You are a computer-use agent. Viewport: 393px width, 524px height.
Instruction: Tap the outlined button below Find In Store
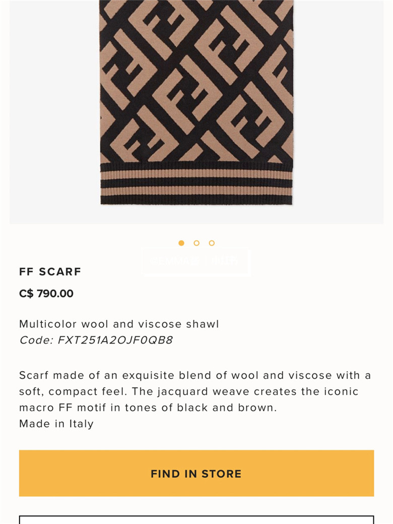coord(196,520)
